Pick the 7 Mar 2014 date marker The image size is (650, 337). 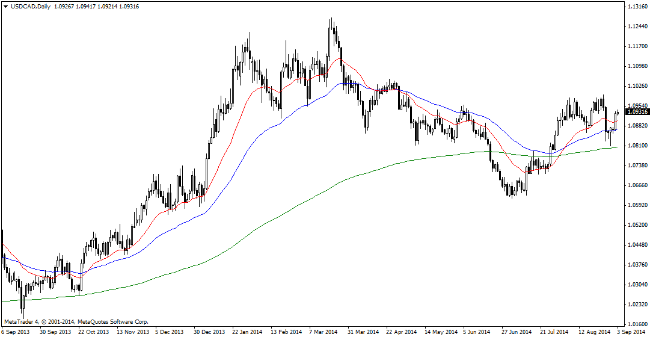[324, 332]
